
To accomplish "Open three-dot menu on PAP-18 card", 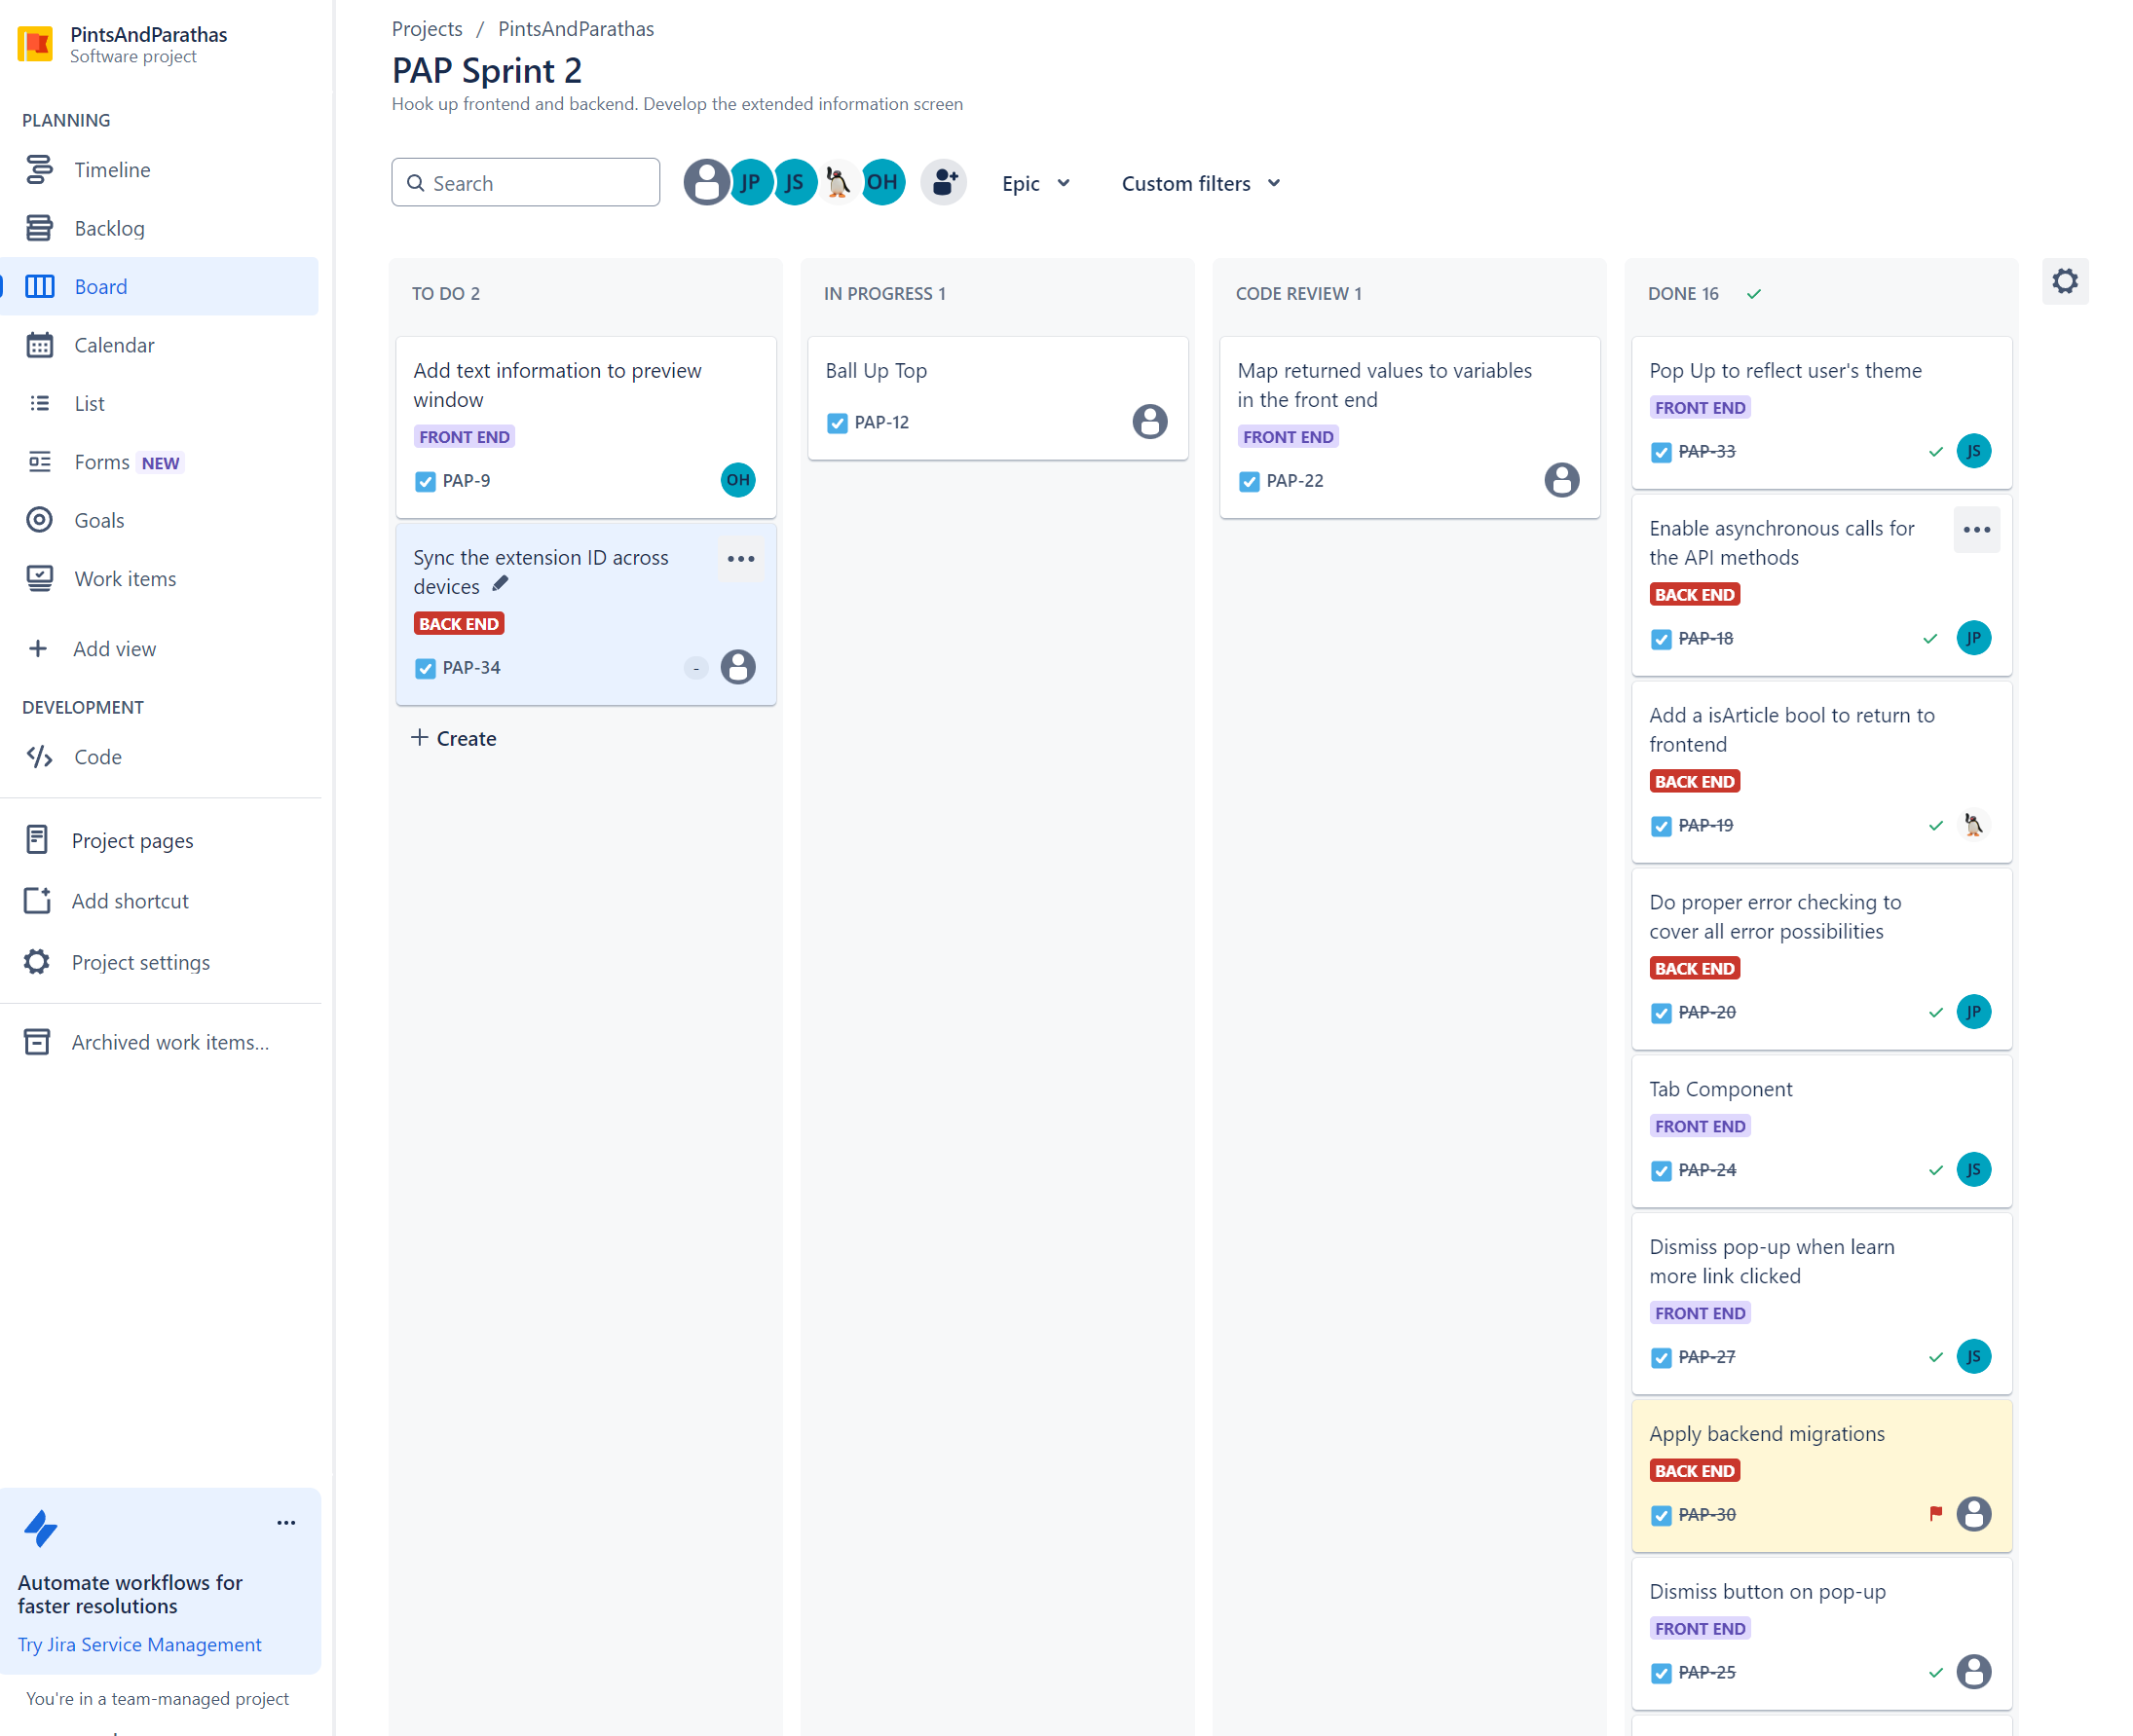I will pyautogui.click(x=1976, y=530).
